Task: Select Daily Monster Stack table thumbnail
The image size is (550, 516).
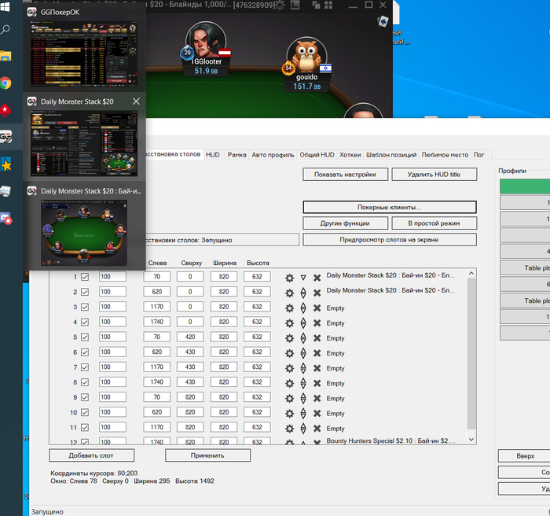Action: [x=84, y=233]
